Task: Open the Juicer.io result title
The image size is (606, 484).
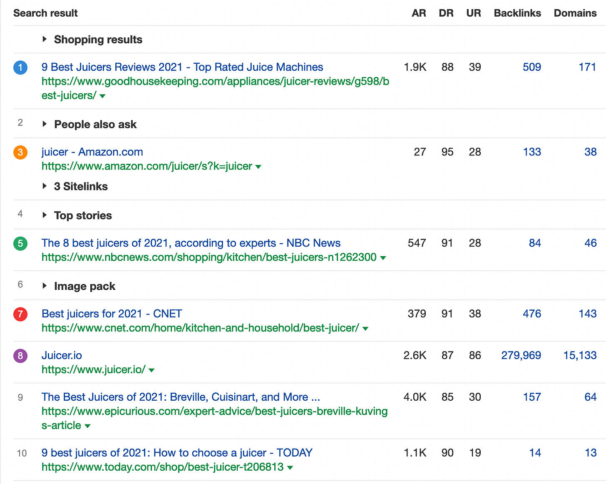Action: click(x=62, y=355)
